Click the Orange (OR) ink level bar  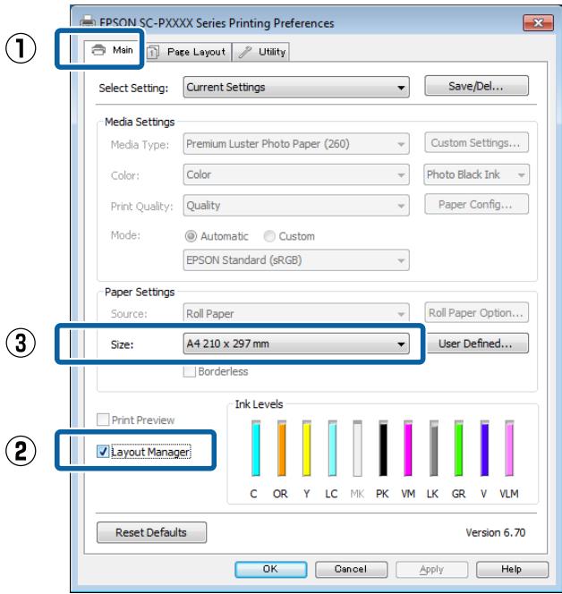pos(282,448)
